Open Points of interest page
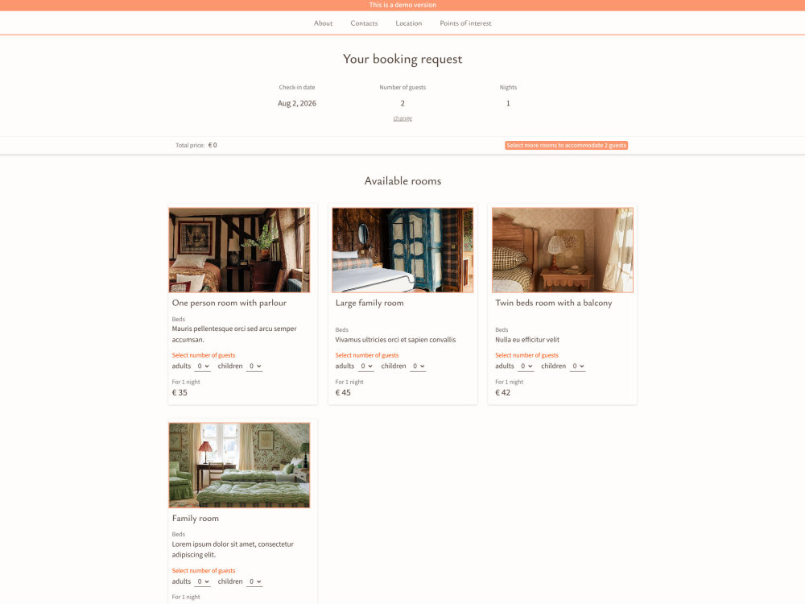The height and width of the screenshot is (604, 805). [465, 23]
